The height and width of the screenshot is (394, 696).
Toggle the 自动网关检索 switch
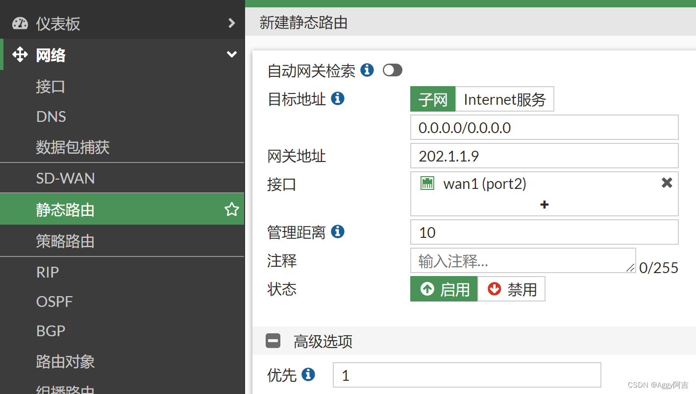coord(393,70)
